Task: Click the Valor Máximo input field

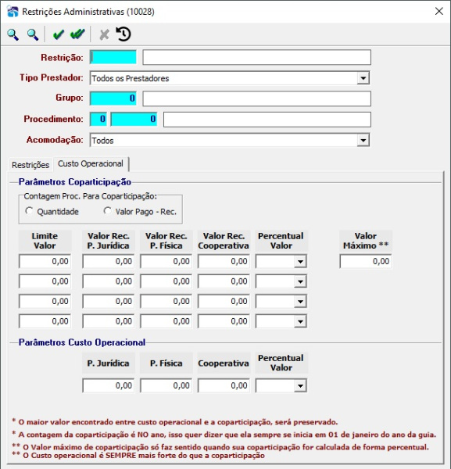Action: click(x=366, y=261)
